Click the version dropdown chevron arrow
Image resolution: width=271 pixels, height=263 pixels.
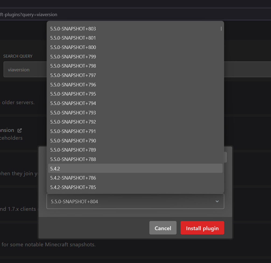point(217,201)
